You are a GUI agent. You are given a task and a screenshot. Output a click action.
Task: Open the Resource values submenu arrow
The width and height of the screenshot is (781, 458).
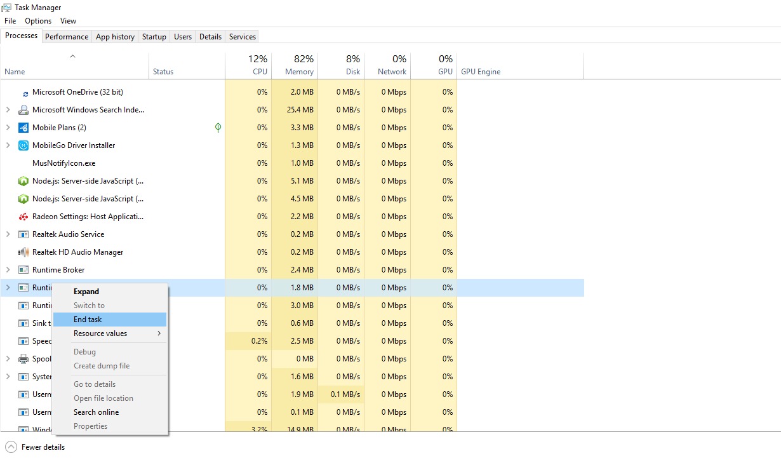[x=159, y=333]
